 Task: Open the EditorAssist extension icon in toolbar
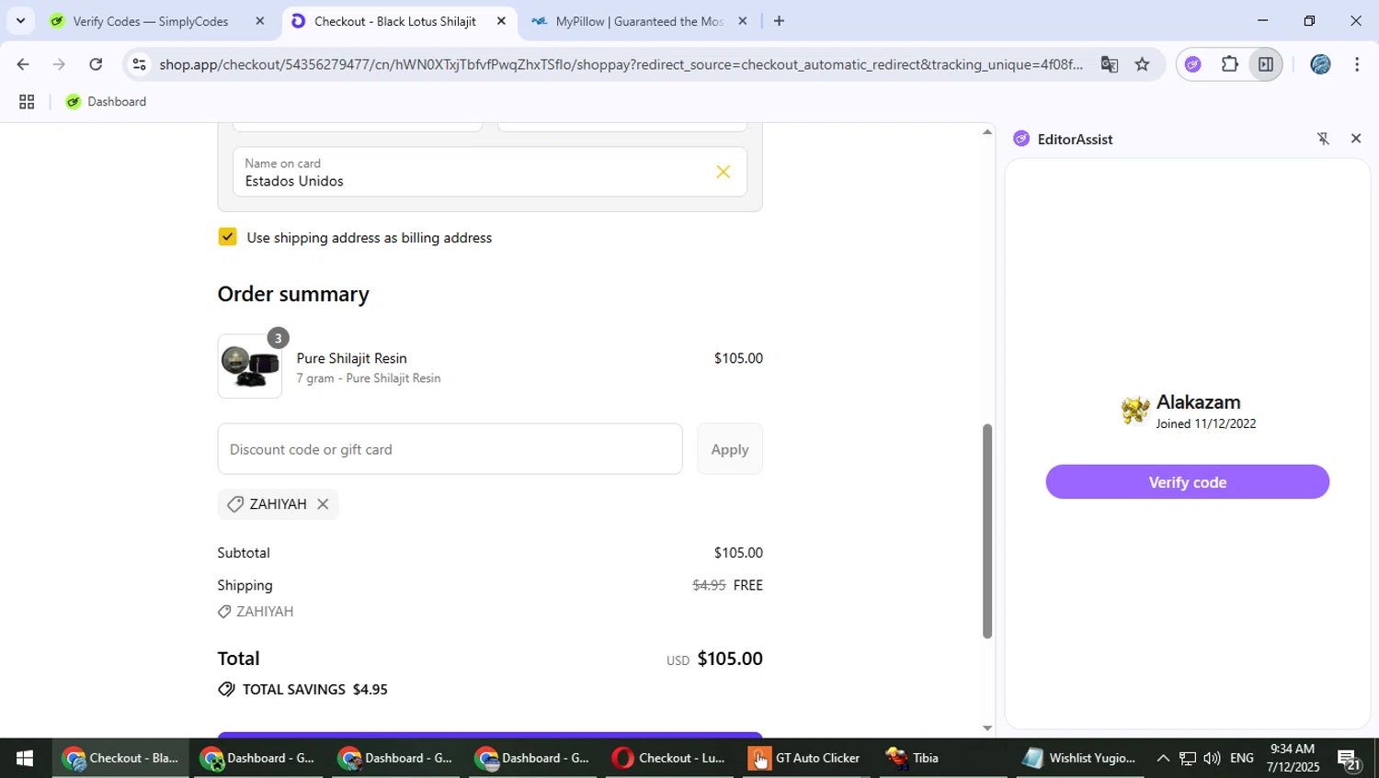(x=1193, y=64)
